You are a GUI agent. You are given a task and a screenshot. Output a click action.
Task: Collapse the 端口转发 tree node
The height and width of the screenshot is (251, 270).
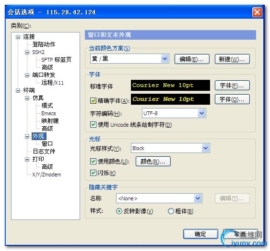[27, 75]
